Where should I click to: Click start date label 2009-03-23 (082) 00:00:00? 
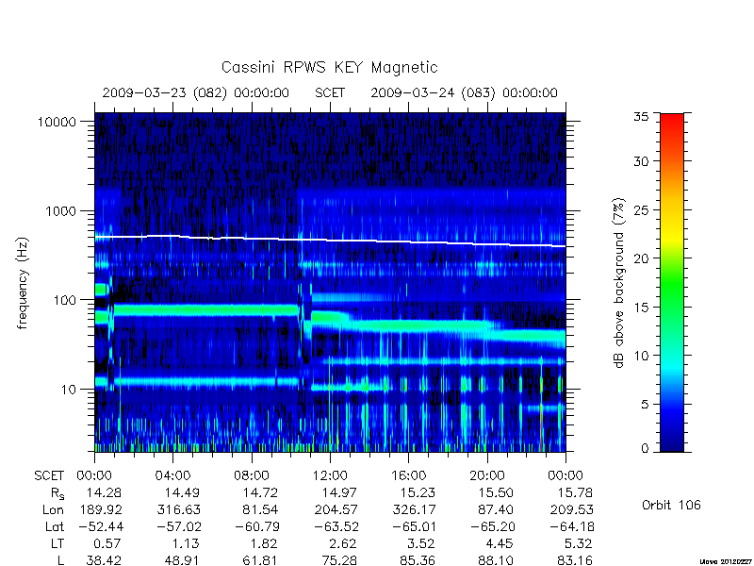tap(195, 92)
